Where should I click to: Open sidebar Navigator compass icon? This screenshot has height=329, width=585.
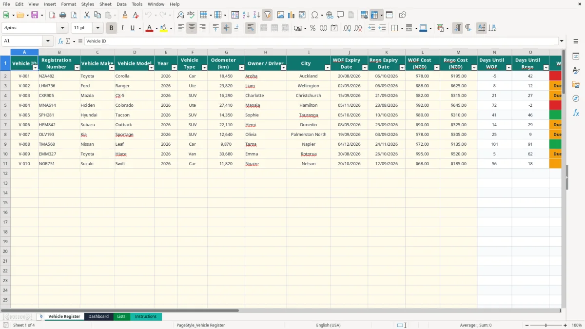(x=576, y=98)
